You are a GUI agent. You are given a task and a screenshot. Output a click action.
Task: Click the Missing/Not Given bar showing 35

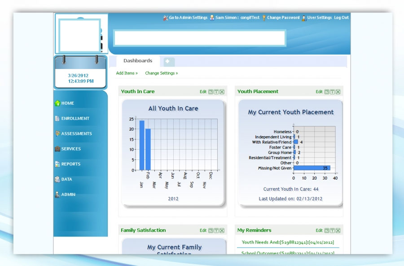click(x=312, y=168)
